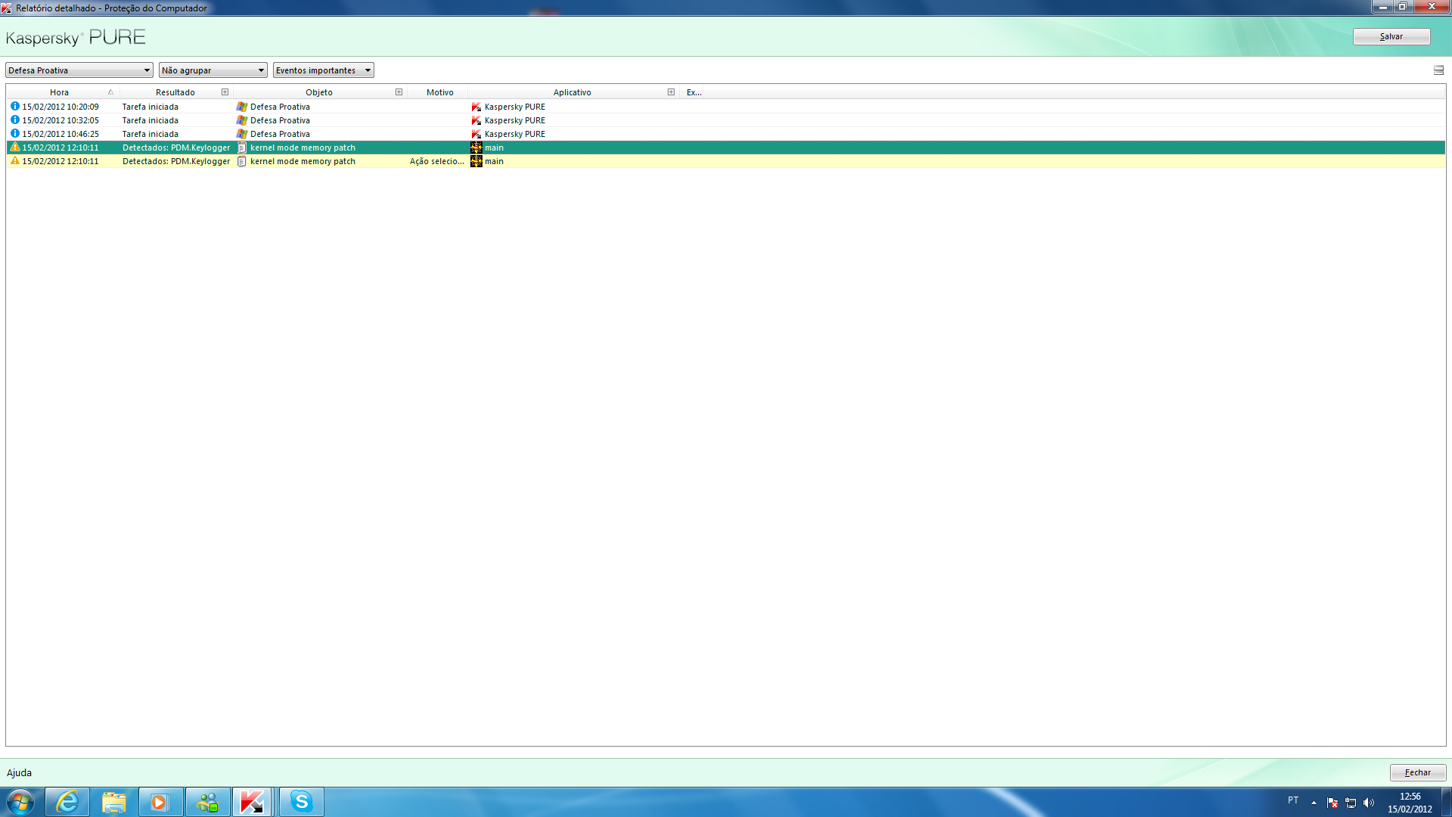Open the Não agrupar grouping dropdown

[x=213, y=70]
